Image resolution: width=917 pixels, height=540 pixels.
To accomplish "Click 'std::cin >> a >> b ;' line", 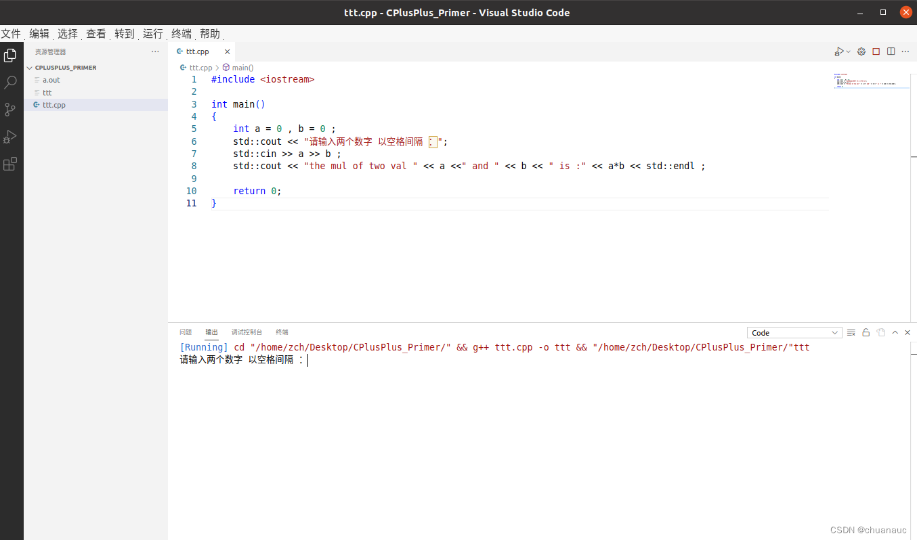I will [x=287, y=154].
